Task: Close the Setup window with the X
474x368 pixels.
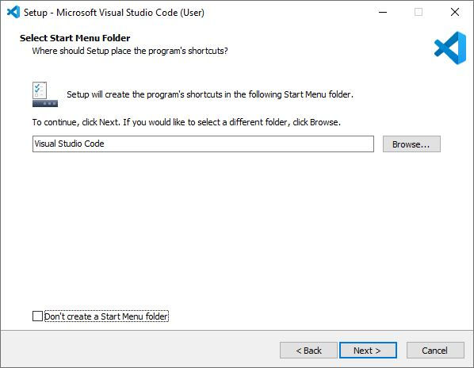Action: [455, 12]
